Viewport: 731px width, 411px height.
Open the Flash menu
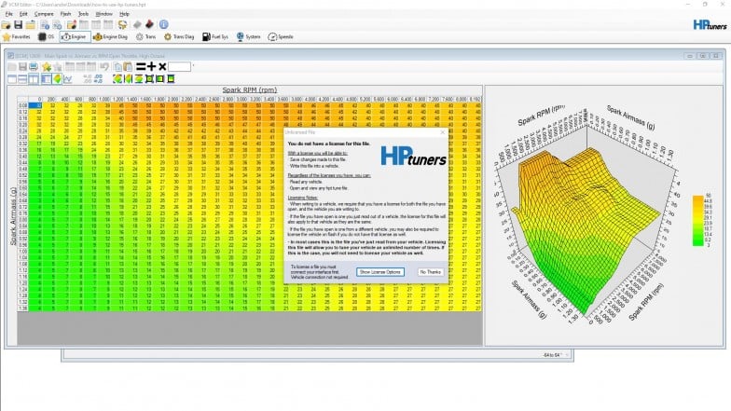[64, 14]
